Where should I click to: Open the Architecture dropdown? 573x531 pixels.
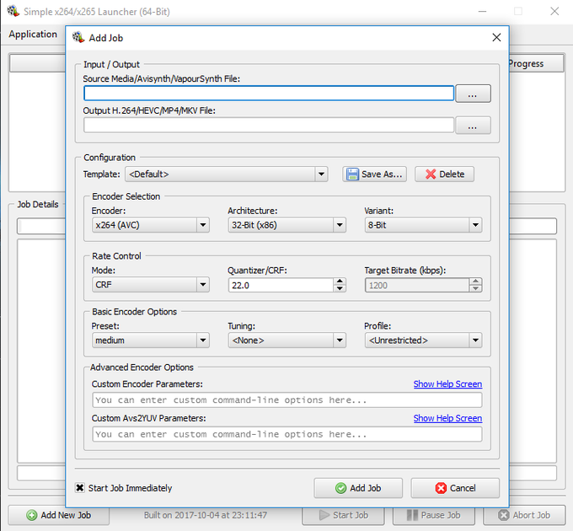coord(286,225)
